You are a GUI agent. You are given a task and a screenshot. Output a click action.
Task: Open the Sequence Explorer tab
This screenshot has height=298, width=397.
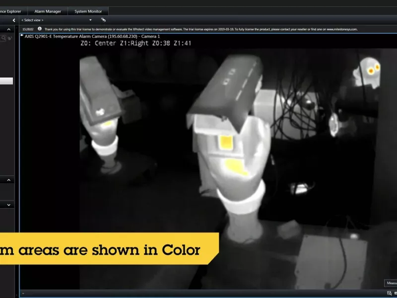[11, 11]
